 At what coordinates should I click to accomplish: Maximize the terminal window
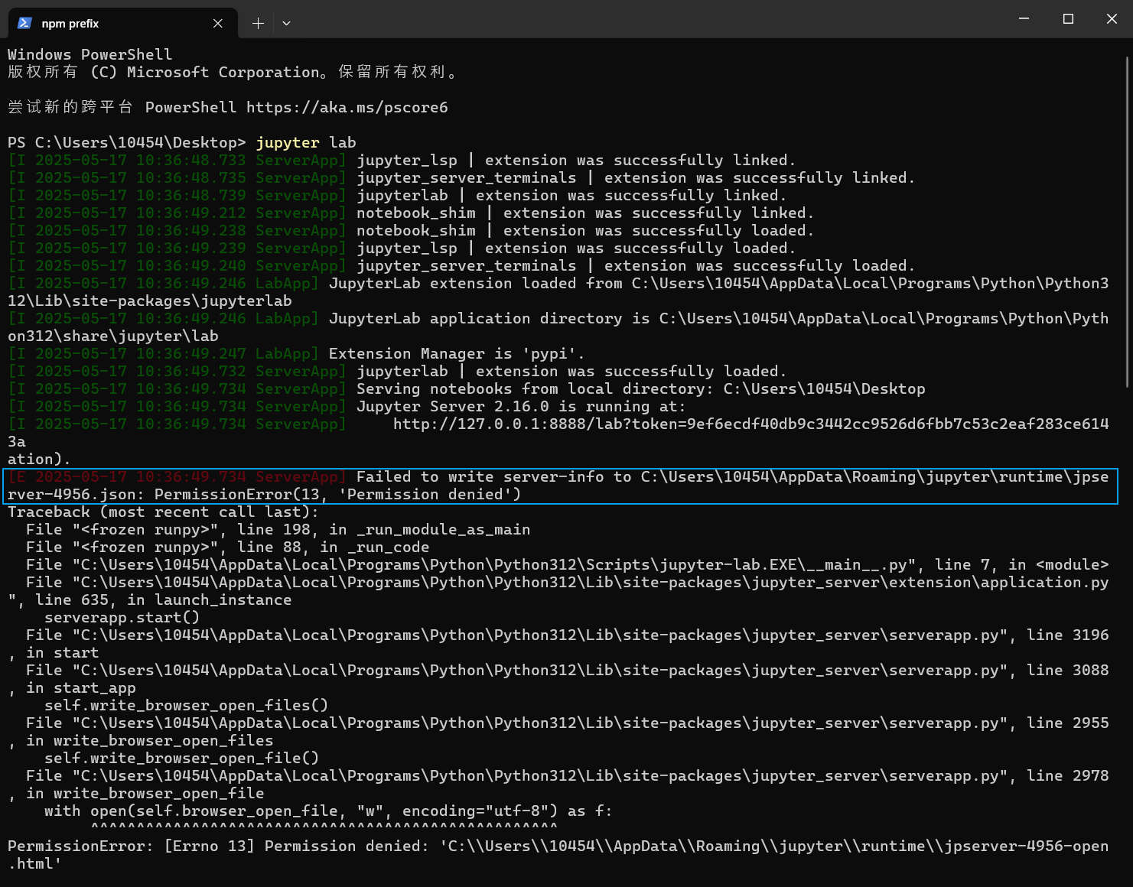pos(1068,19)
